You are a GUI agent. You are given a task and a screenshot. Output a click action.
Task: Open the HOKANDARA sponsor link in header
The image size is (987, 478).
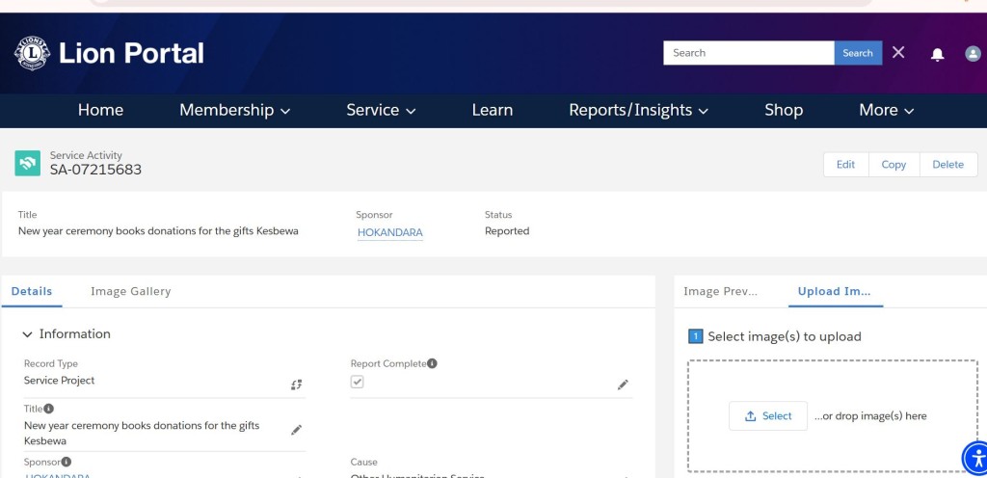[390, 232]
